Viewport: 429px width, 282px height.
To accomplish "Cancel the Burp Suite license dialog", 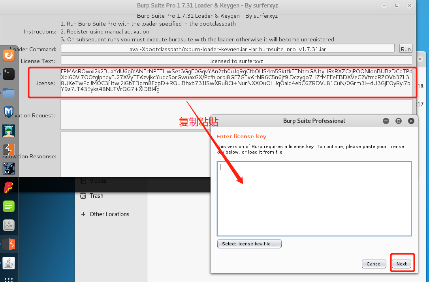I will coord(374,264).
